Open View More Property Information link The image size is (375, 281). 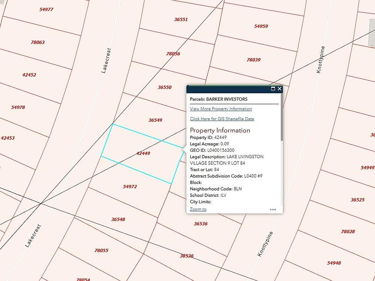[221, 109]
